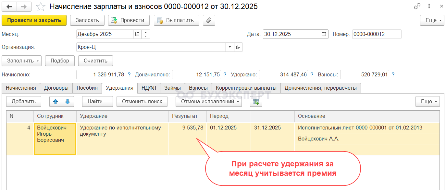Screen dimensions: 446x190
Task: Click the Удержано amount field
Action: tap(283, 74)
